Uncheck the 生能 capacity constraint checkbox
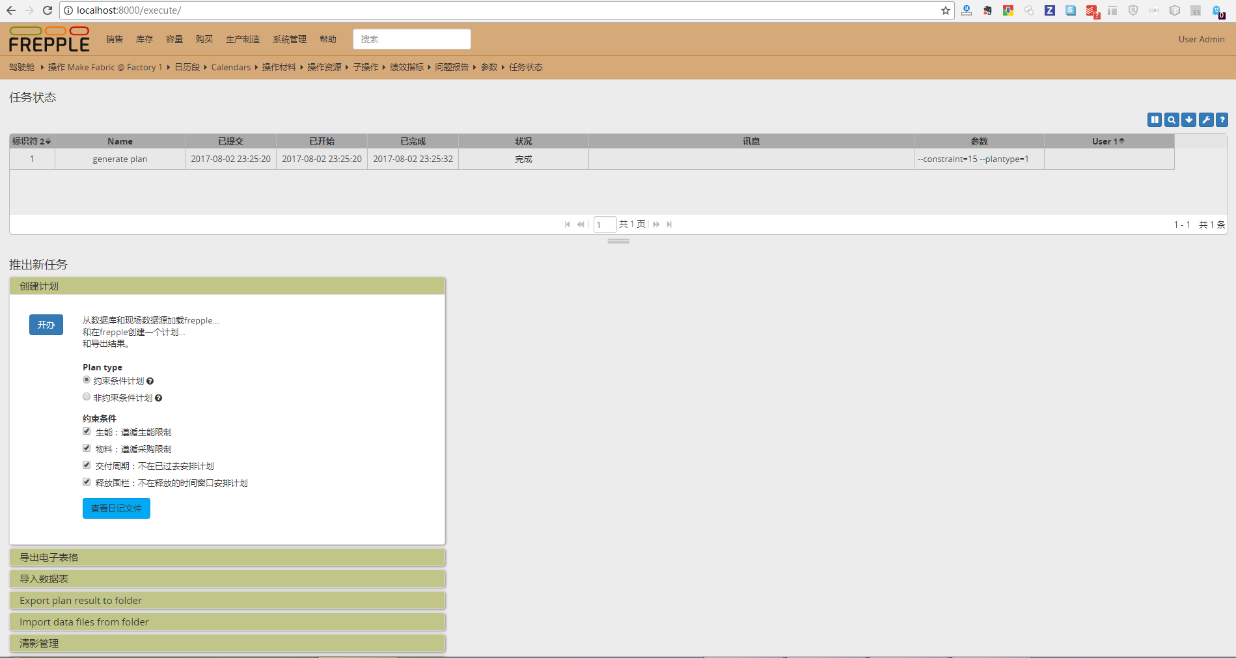Viewport: 1236px width, 658px height. (x=87, y=432)
